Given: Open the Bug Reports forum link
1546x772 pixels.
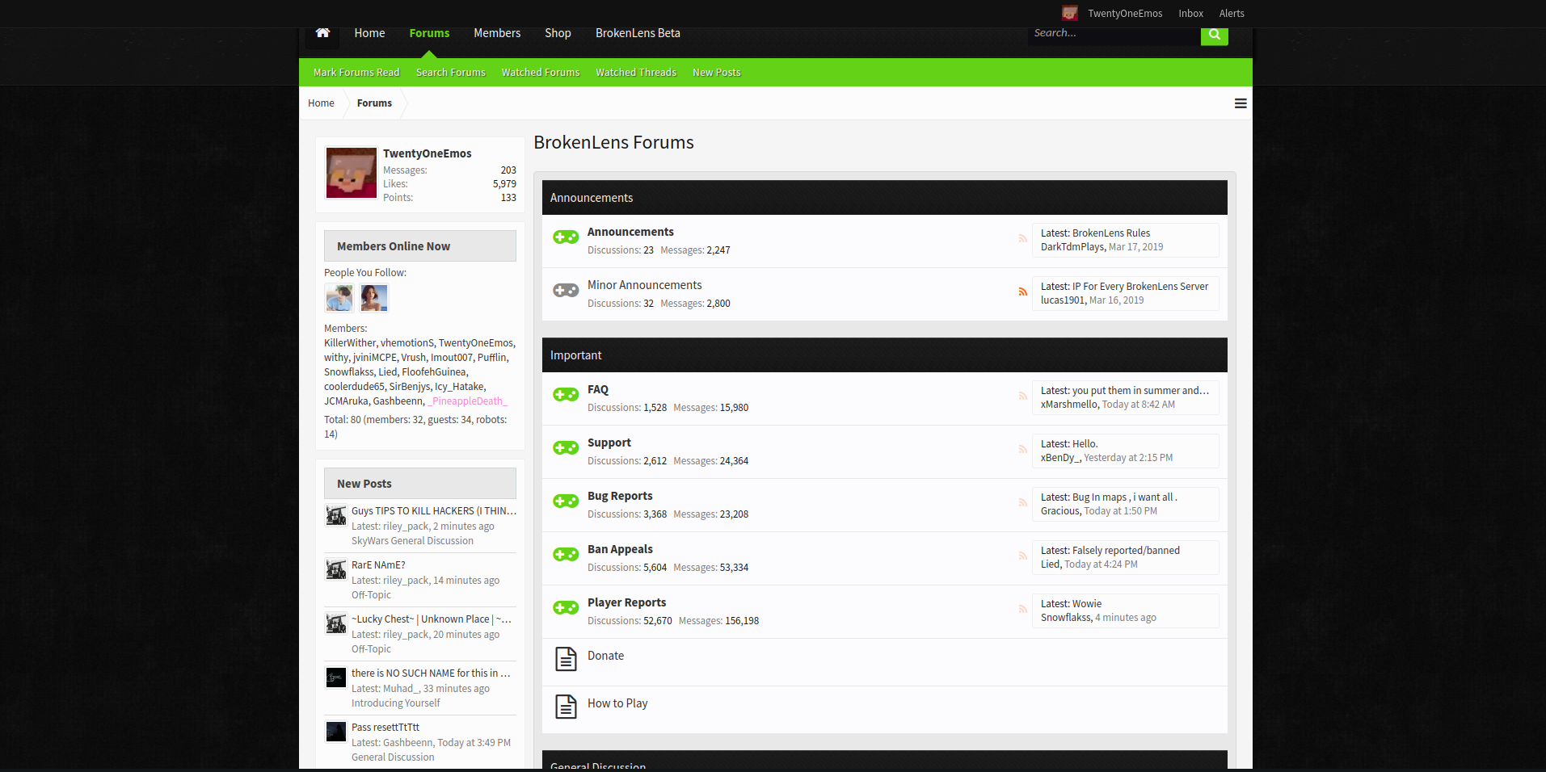Looking at the screenshot, I should coord(620,496).
